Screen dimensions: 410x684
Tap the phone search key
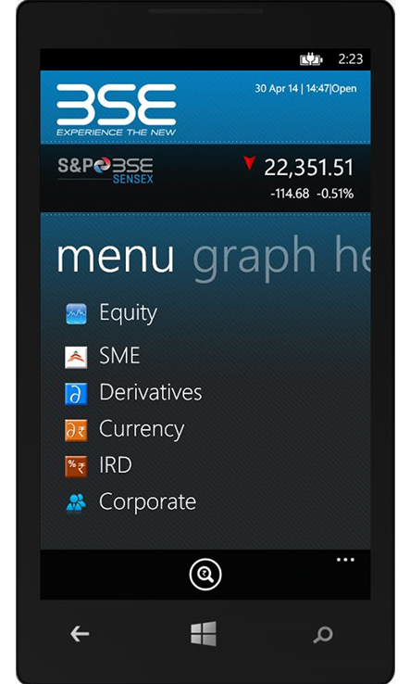[323, 635]
